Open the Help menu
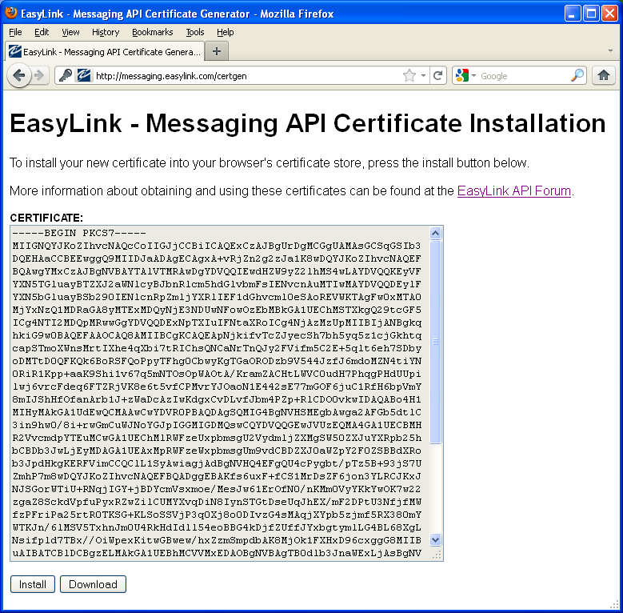This screenshot has width=623, height=613. [x=225, y=32]
